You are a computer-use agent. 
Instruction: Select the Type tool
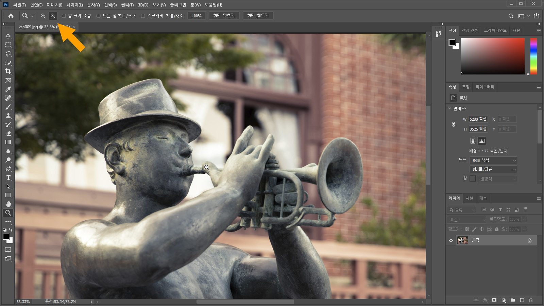(x=8, y=177)
